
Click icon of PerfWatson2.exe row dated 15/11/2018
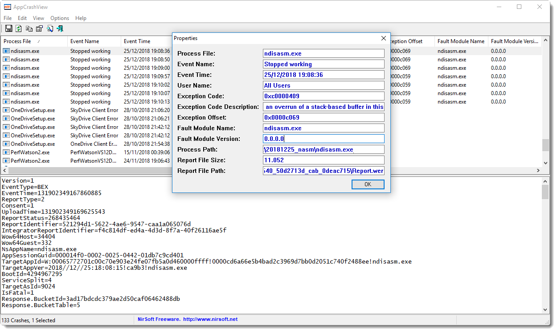tap(6, 152)
